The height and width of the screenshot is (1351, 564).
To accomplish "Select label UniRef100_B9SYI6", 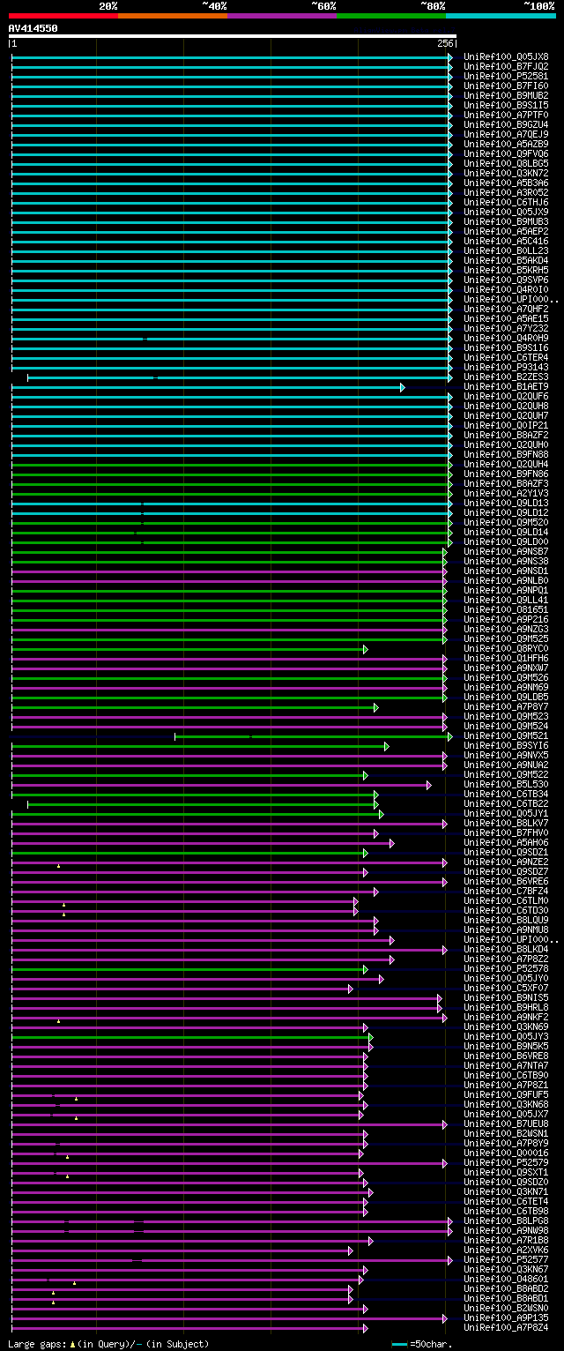I will (x=506, y=745).
